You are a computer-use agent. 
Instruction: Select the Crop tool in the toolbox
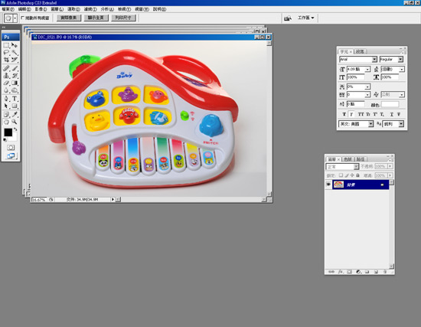click(6, 60)
